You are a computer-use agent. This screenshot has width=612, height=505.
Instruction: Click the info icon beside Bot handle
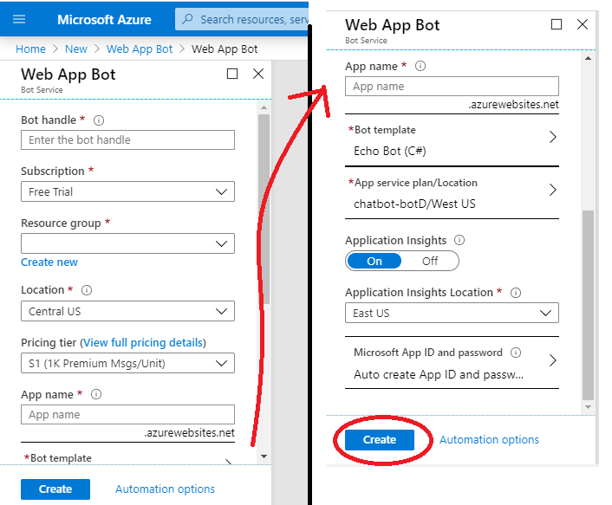(x=99, y=120)
